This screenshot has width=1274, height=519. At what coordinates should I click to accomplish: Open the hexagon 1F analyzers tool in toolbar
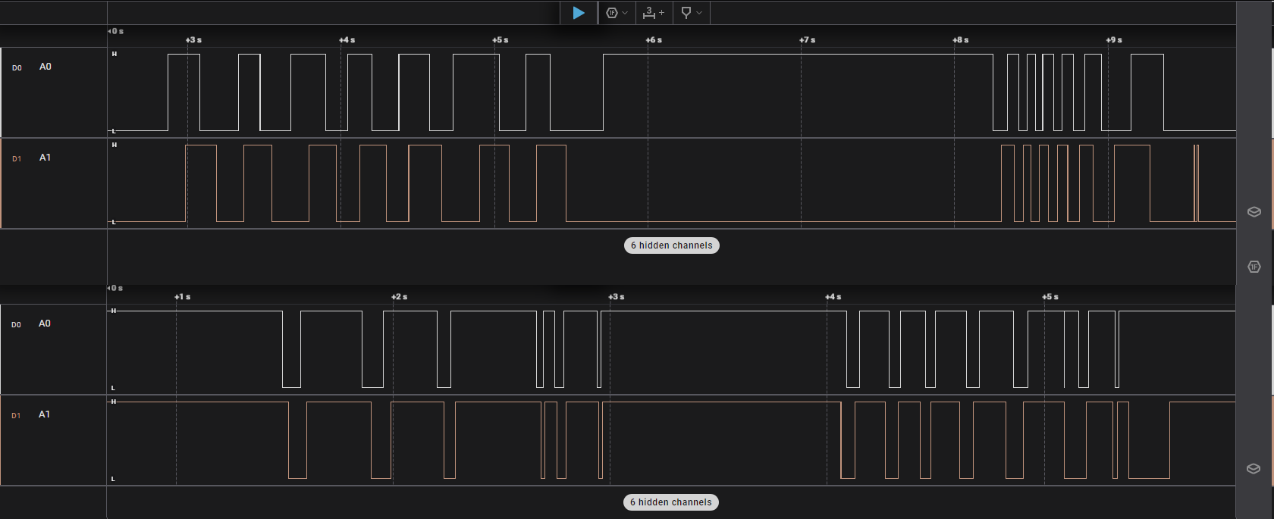612,13
